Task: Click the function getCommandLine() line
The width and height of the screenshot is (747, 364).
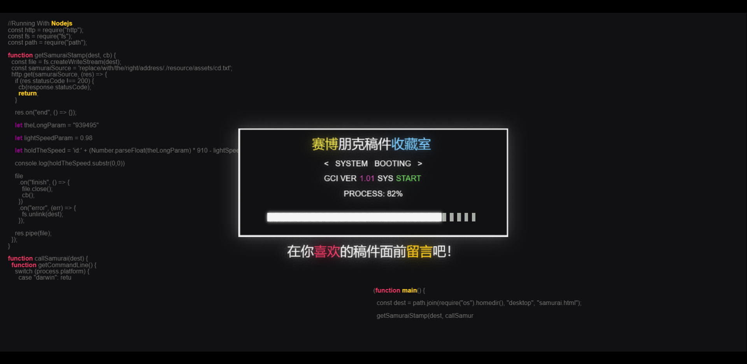Action: tap(54, 265)
